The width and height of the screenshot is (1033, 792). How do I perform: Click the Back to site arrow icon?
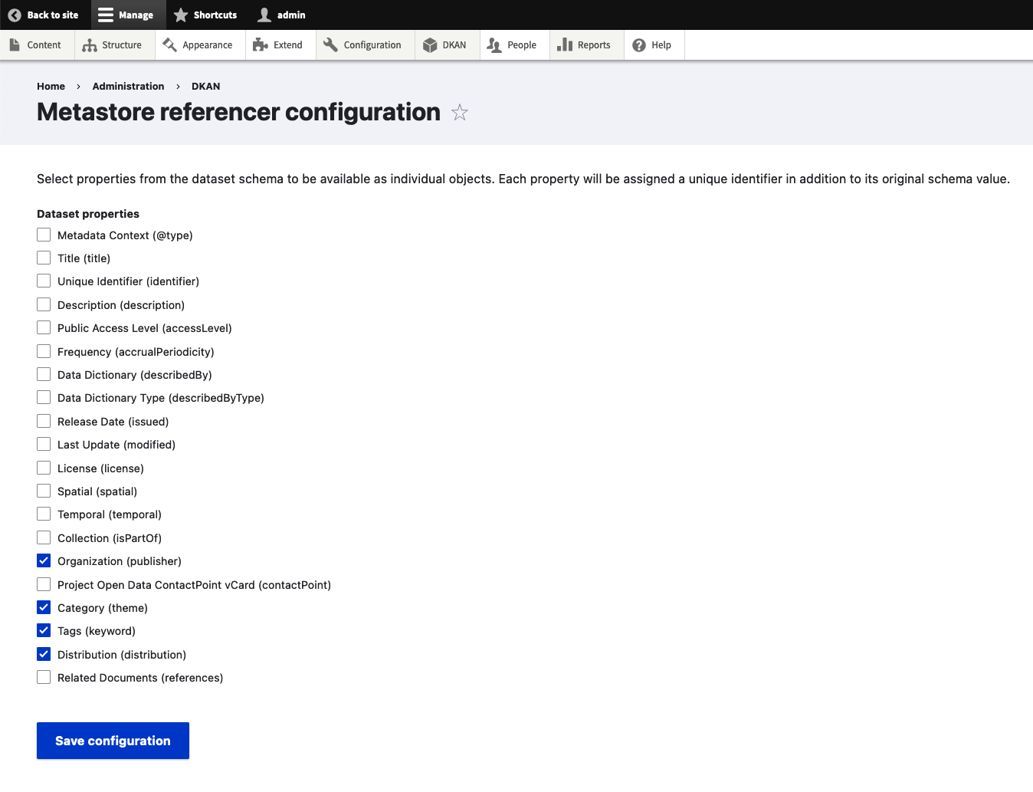tap(15, 15)
